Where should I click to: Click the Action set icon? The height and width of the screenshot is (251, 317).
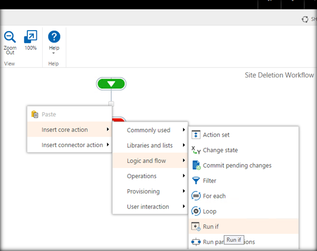pos(196,135)
